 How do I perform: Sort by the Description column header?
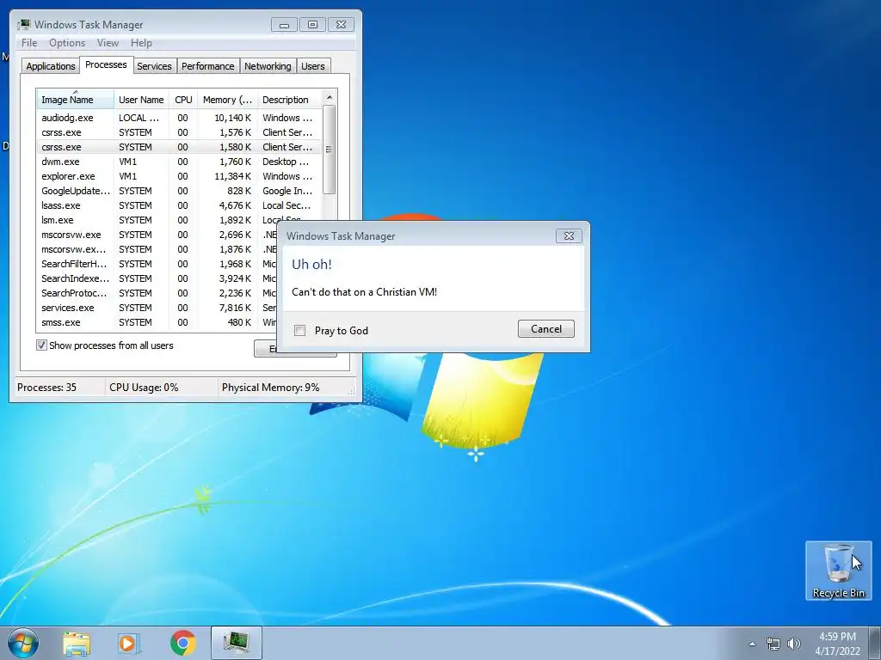289,100
